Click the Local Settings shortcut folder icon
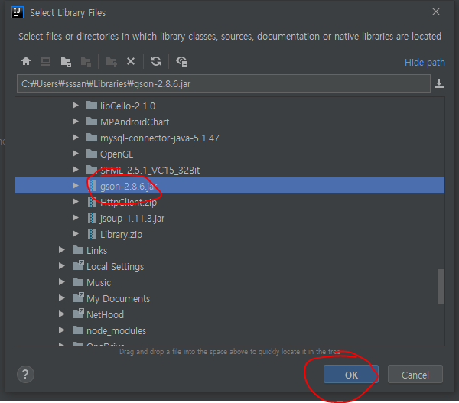The width and height of the screenshot is (459, 403). (x=78, y=265)
